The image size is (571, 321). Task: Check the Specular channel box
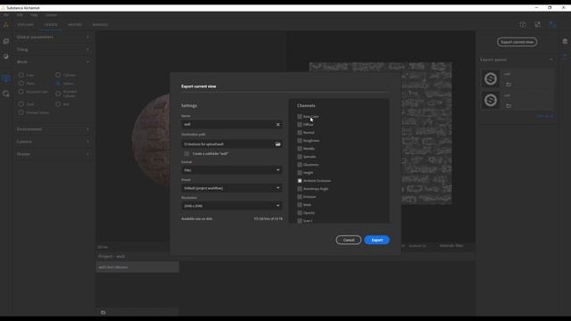click(300, 157)
